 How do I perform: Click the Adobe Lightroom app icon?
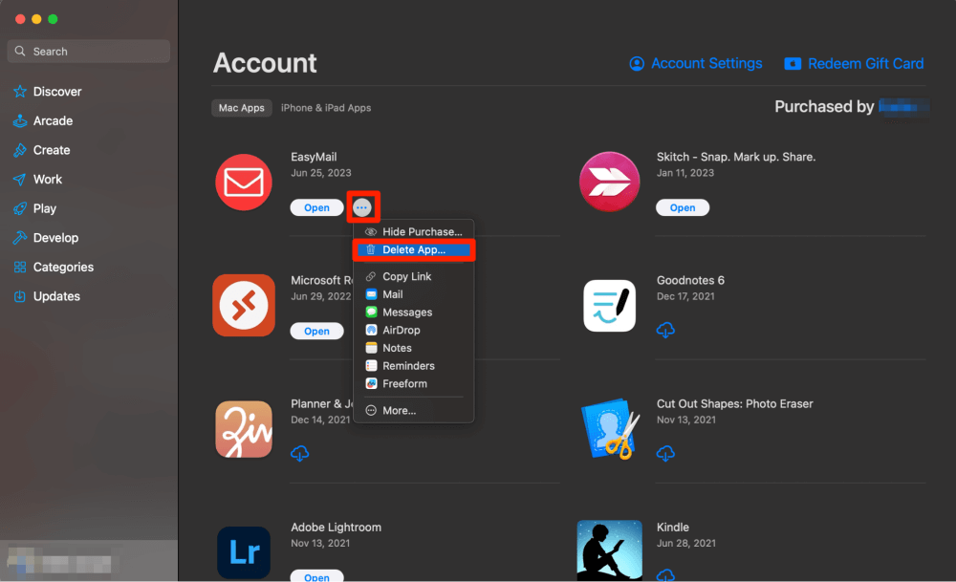coord(244,551)
